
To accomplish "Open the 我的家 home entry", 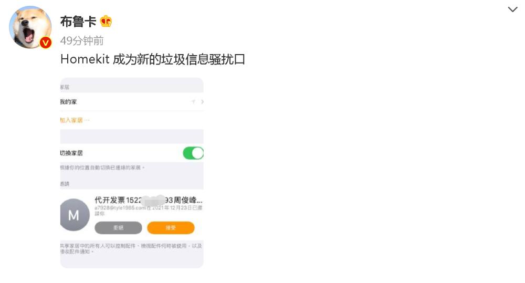I will (x=132, y=101).
